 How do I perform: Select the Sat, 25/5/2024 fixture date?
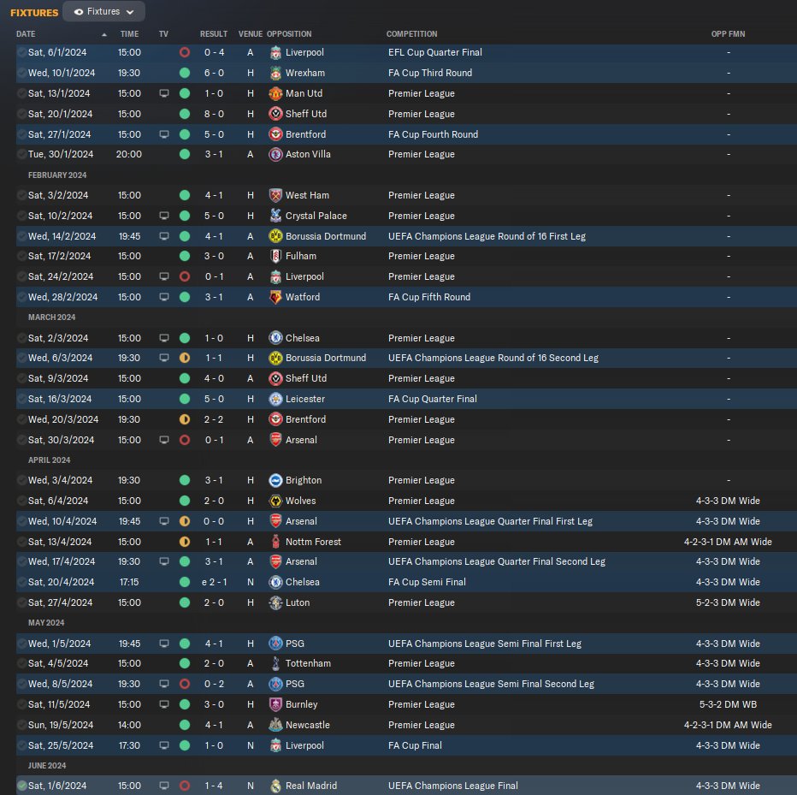[61, 745]
